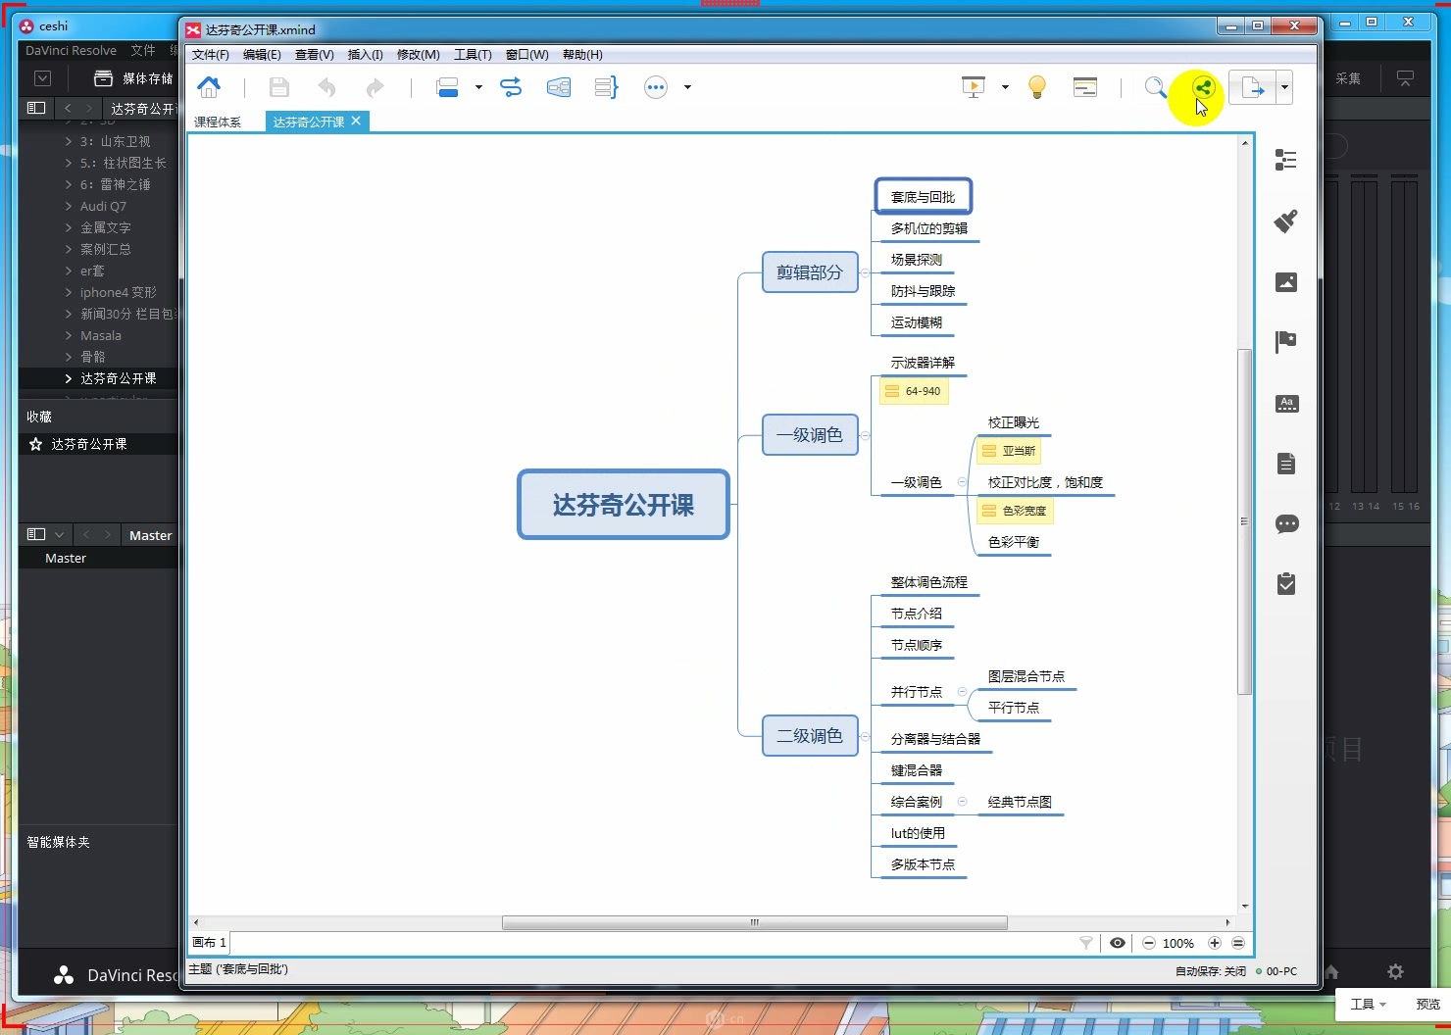Click 100% zoom level value
1451x1035 pixels.
pyautogui.click(x=1178, y=944)
